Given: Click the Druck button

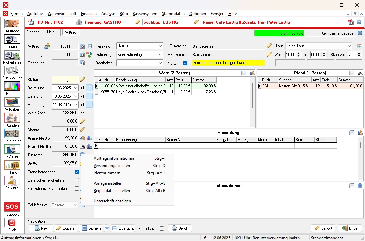Looking at the screenshot, I should pyautogui.click(x=180, y=228).
